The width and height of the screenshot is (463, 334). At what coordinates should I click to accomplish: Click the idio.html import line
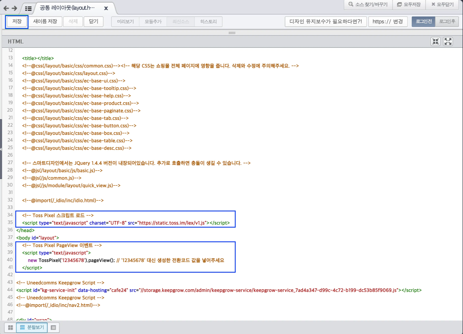click(x=63, y=200)
